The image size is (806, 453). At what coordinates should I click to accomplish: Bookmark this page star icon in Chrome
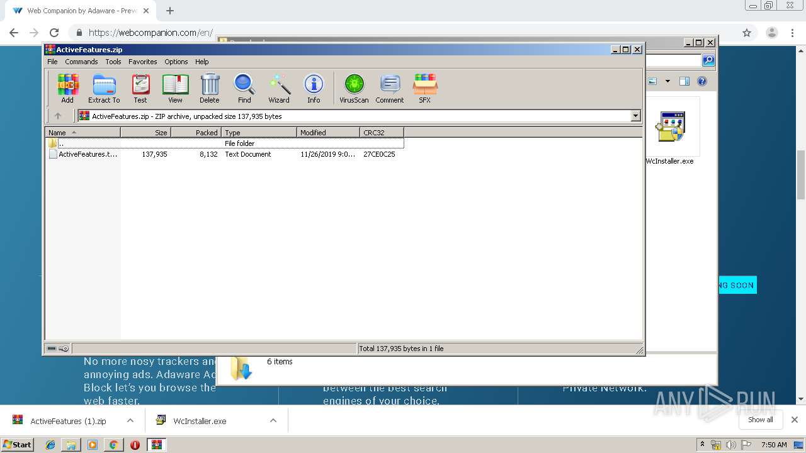[x=747, y=33]
